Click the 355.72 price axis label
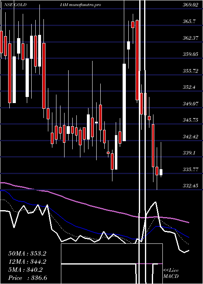The image size is (203, 284). (x=190, y=71)
